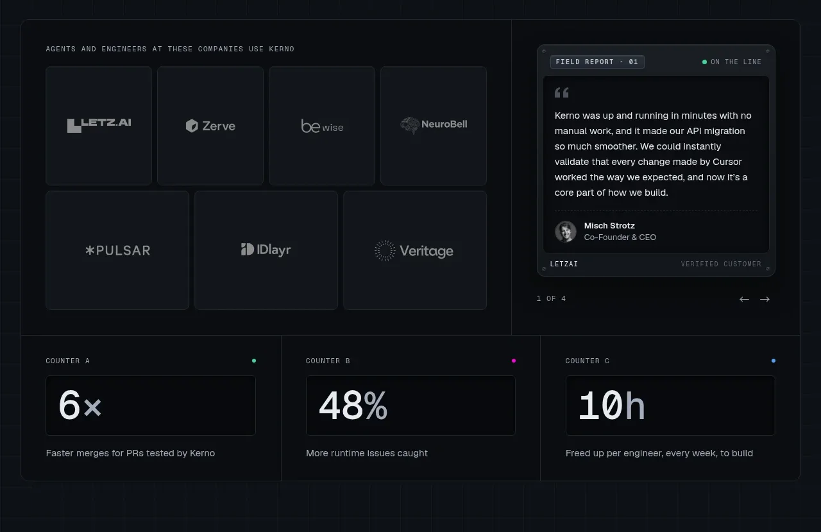The height and width of the screenshot is (532, 821).
Task: Click the 'Agents and engineers' heading
Action: pyautogui.click(x=170, y=49)
